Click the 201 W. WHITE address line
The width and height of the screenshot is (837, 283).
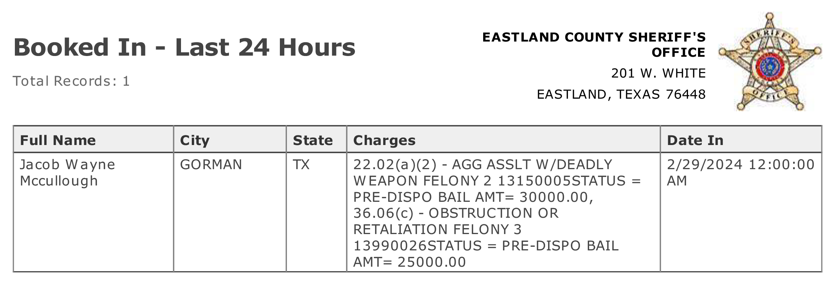click(658, 73)
